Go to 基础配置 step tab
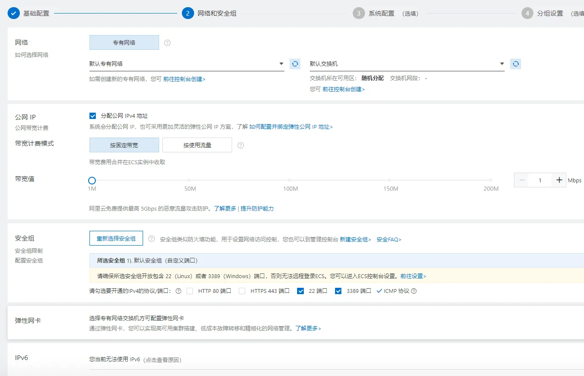This screenshot has width=584, height=376. (36, 13)
